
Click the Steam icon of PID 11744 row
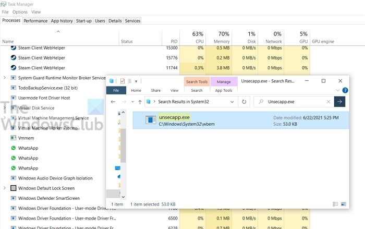(x=13, y=68)
